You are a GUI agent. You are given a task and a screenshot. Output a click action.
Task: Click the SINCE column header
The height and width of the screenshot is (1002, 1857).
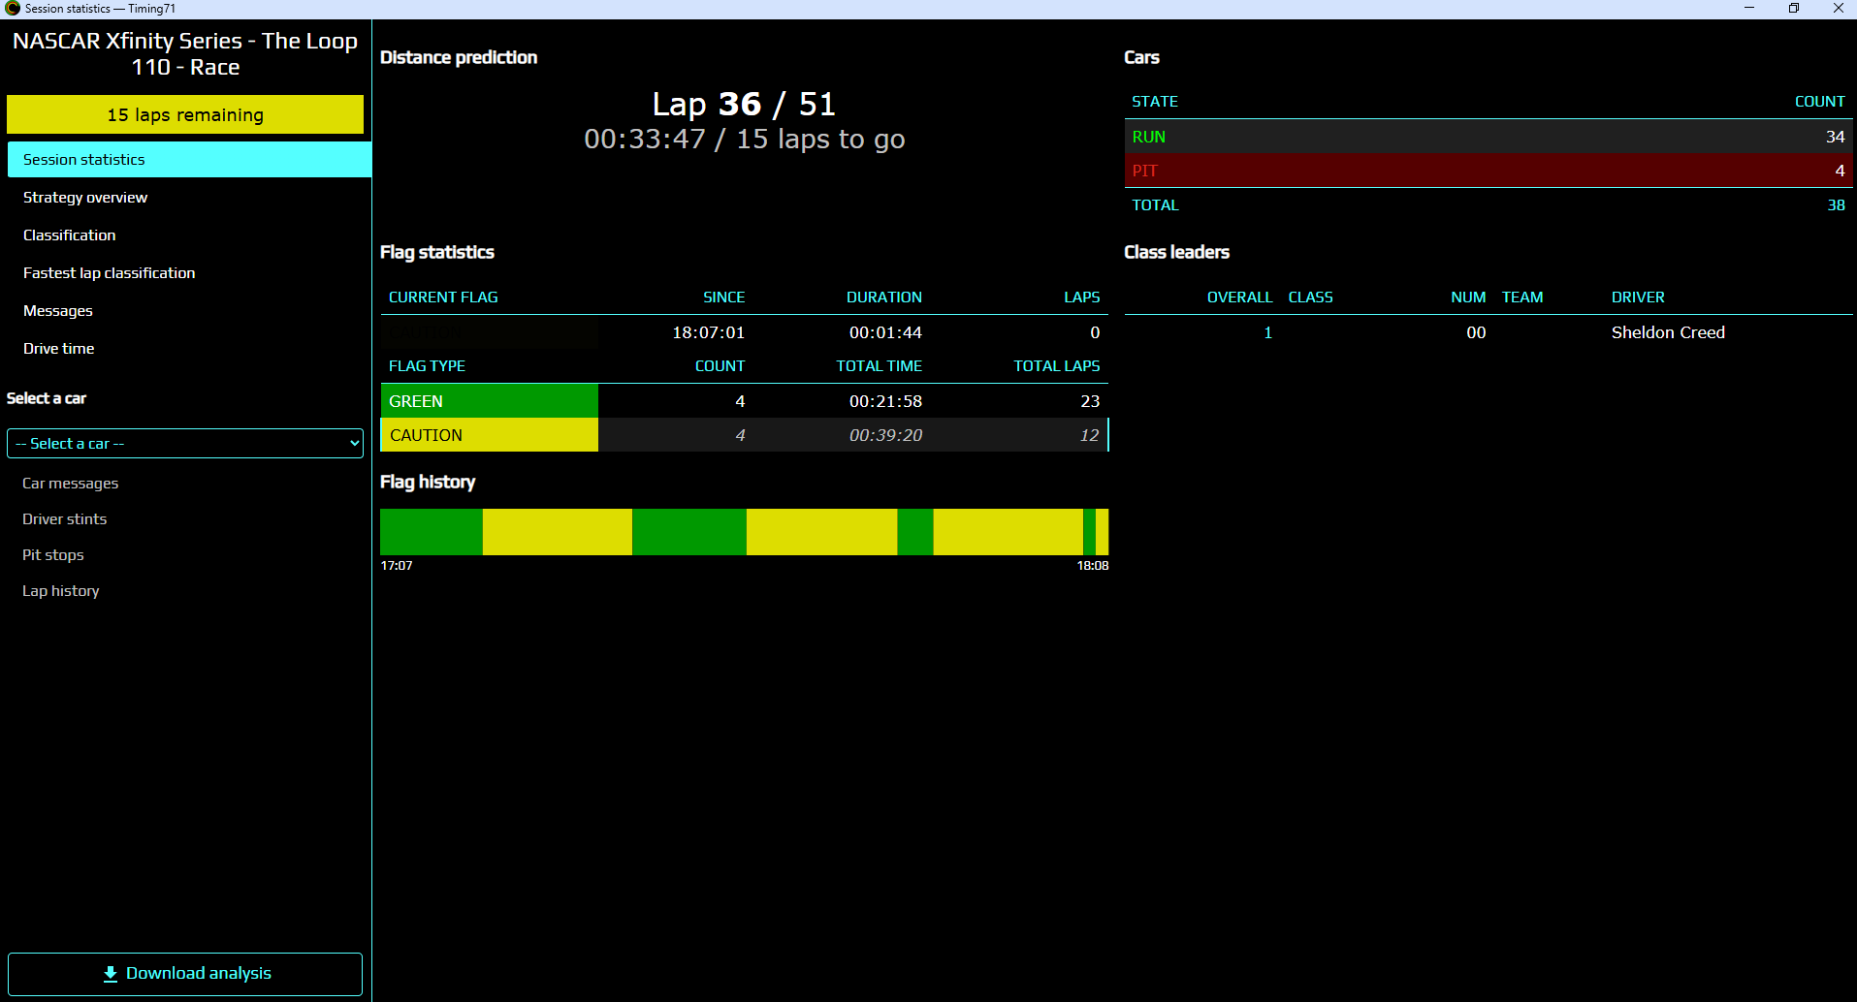[723, 297]
